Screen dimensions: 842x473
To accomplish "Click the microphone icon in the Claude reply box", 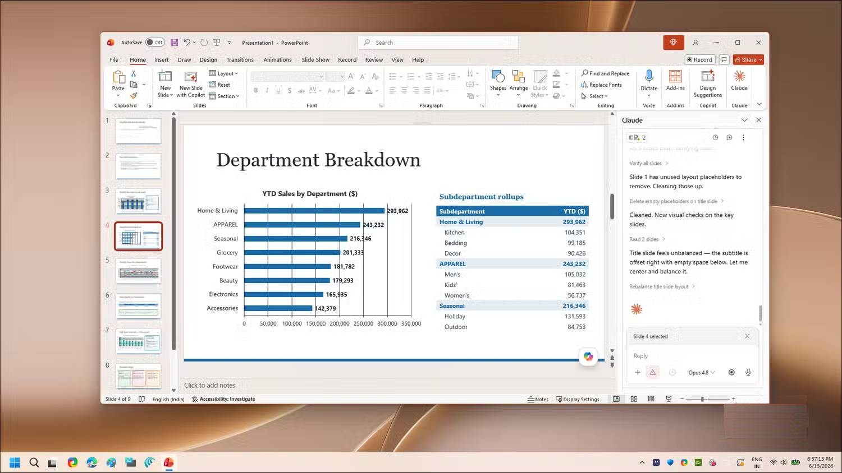I will coord(748,372).
